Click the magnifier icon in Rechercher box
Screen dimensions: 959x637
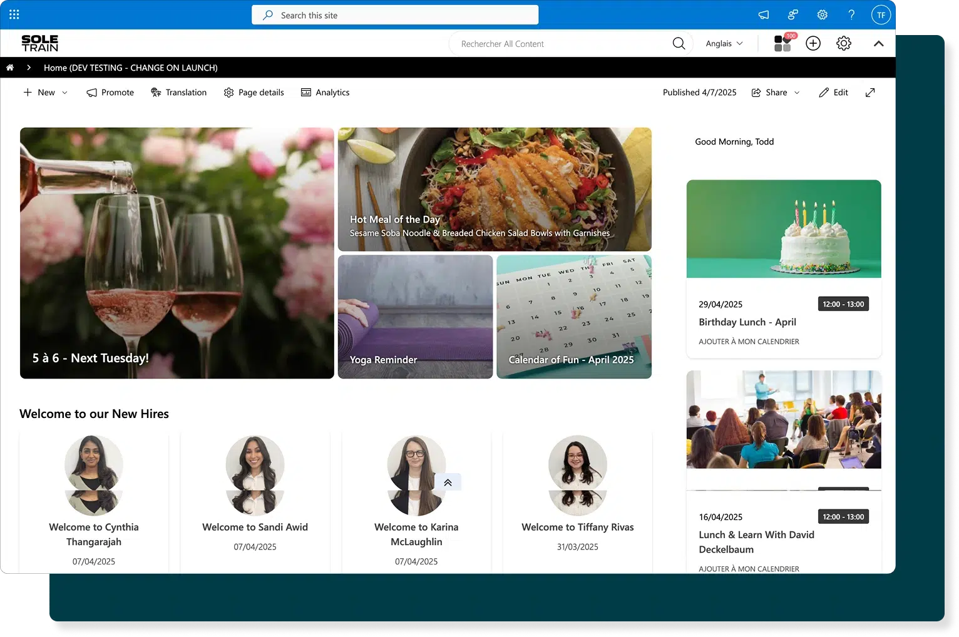679,44
